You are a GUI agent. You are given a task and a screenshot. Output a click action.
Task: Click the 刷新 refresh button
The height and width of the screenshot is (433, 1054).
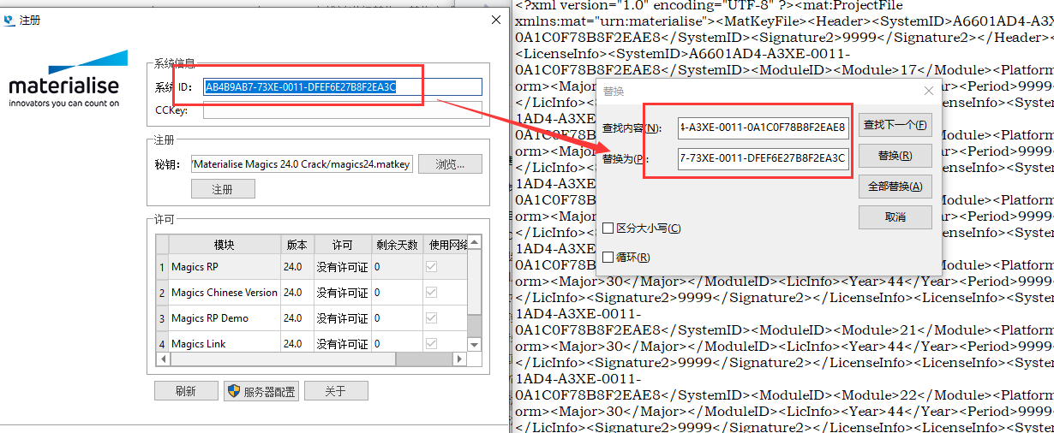(186, 391)
